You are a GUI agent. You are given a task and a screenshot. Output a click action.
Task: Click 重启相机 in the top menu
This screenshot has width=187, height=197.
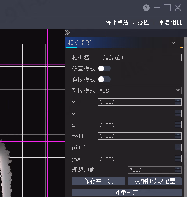tap(170, 22)
